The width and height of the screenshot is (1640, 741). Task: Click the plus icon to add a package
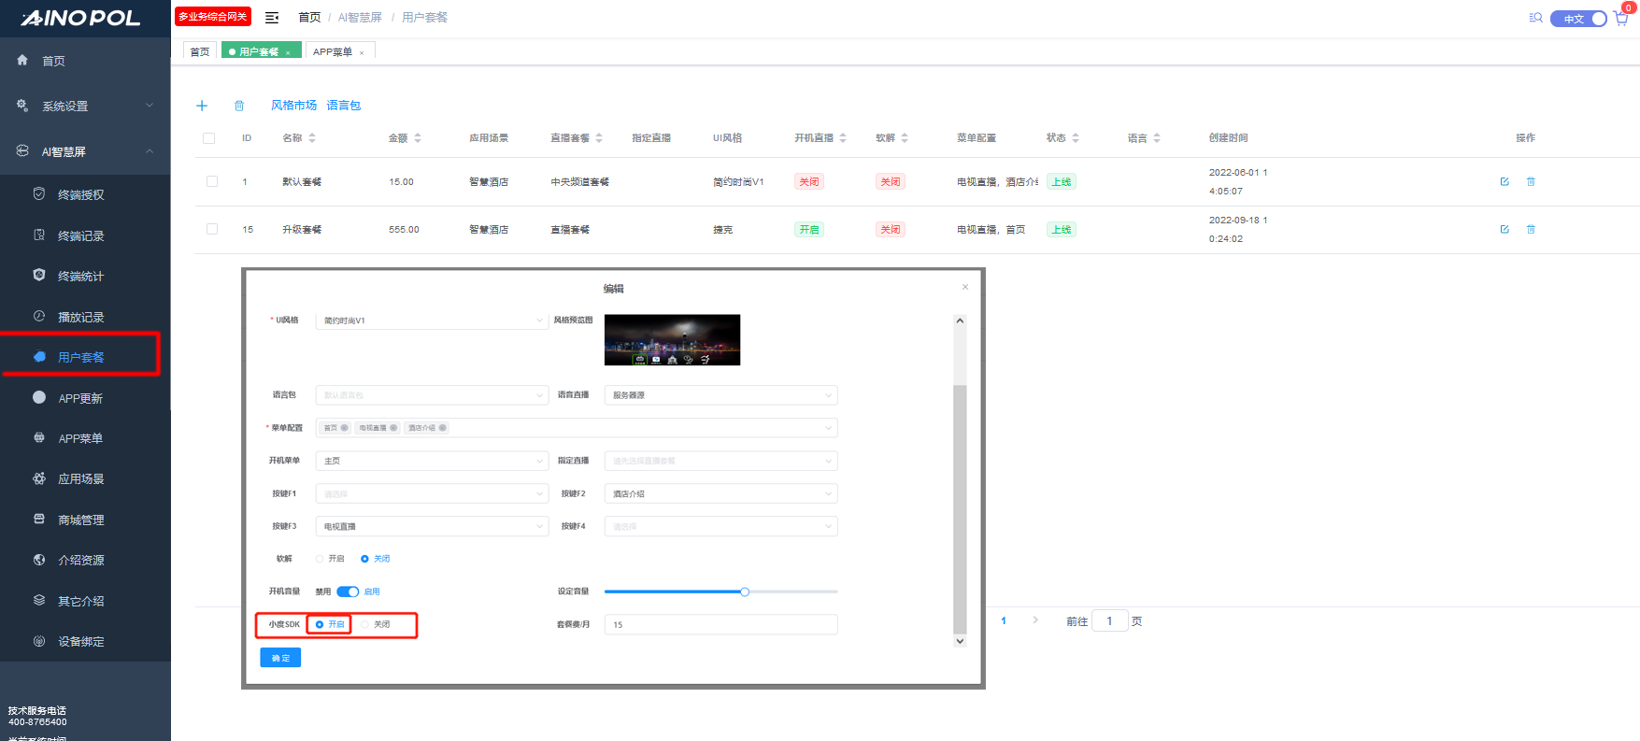tap(202, 106)
